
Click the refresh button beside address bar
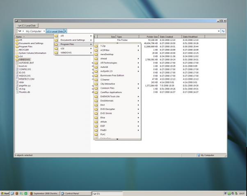click(x=223, y=31)
